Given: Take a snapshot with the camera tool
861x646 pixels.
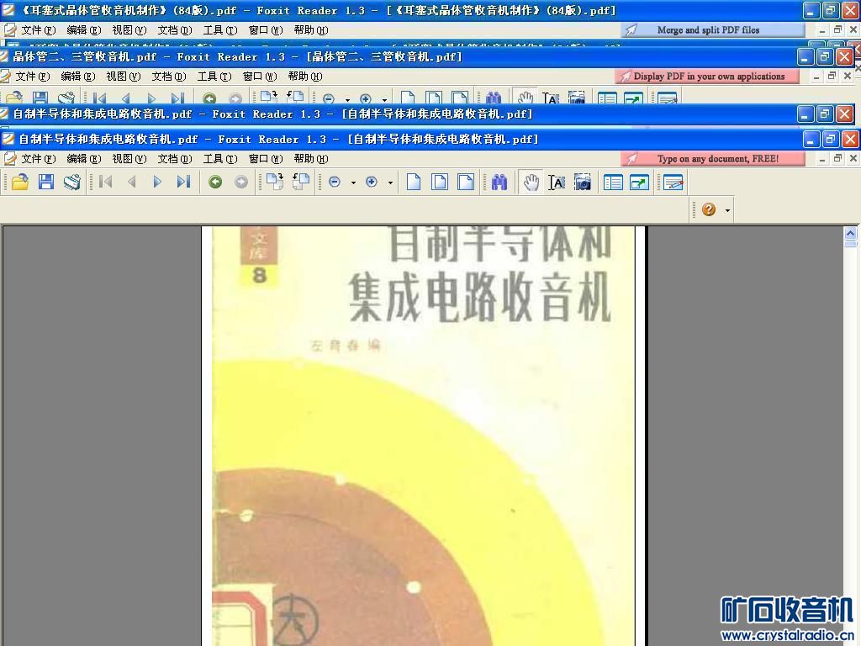Looking at the screenshot, I should tap(583, 182).
